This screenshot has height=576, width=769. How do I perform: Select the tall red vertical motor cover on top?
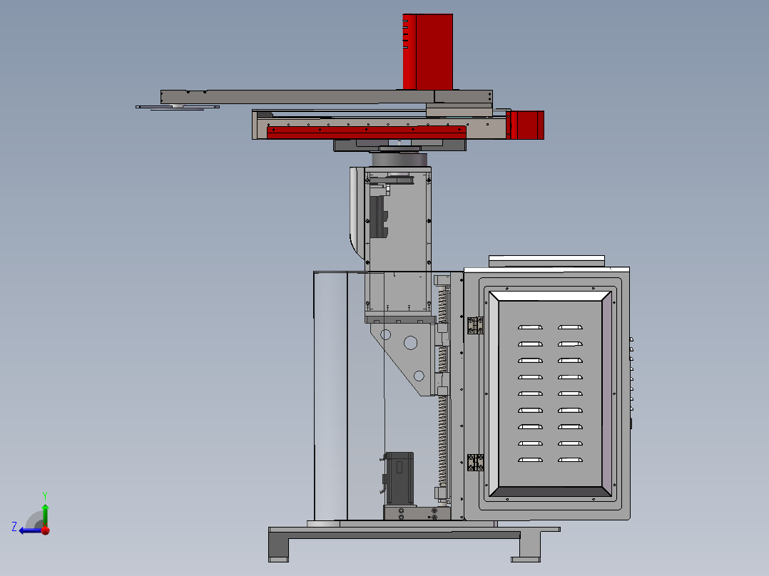click(427, 51)
